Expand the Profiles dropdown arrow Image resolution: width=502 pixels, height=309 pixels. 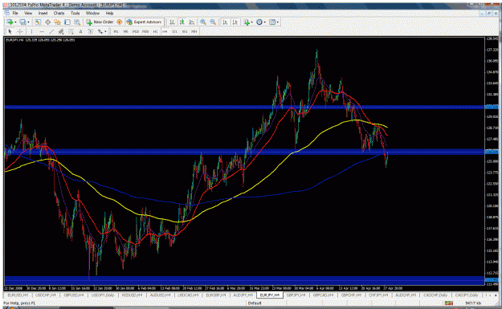pyautogui.click(x=28, y=22)
